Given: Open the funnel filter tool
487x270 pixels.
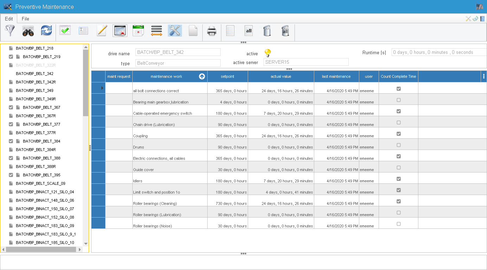Looking at the screenshot, I should [10, 31].
